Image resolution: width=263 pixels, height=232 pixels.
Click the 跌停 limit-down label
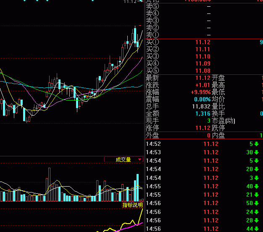(218, 128)
